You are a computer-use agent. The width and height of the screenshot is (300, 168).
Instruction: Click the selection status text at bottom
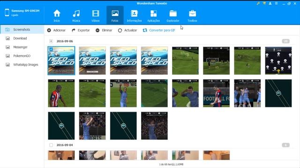point(171,164)
